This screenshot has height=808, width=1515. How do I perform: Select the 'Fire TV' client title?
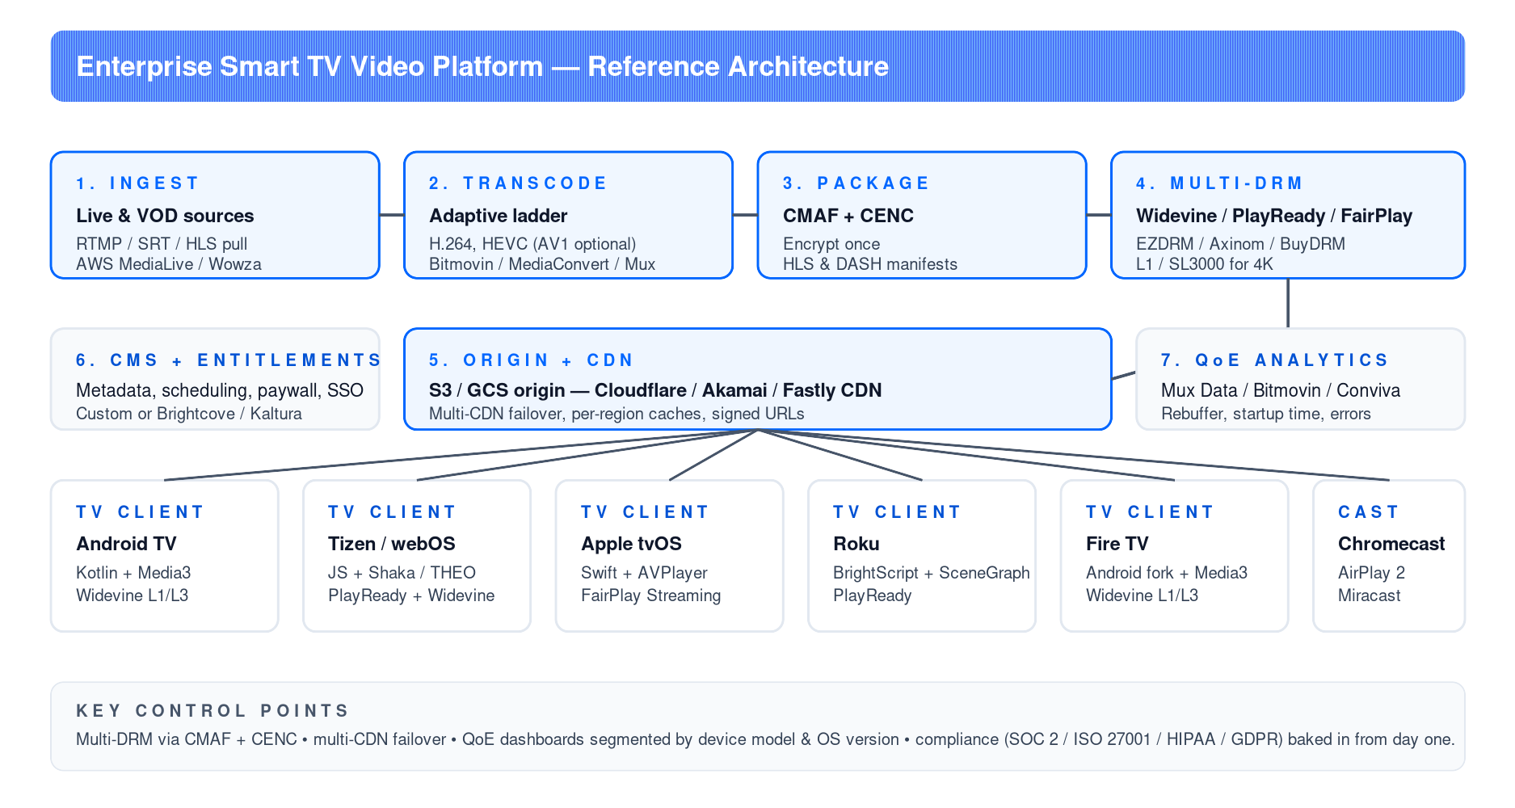coord(1117,544)
